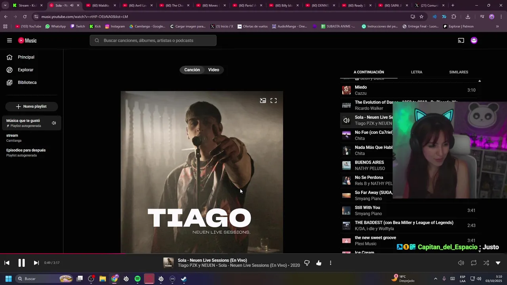Screen dimensions: 507x285
Task: Enter fullscreen player mode
Action: [x=274, y=101]
